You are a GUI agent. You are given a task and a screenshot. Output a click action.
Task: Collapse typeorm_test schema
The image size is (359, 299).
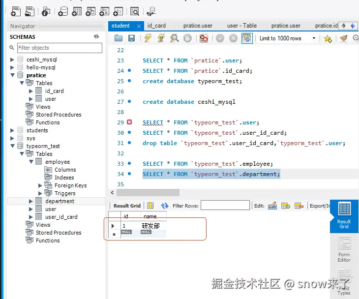click(12, 146)
